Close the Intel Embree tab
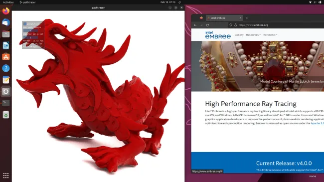Viewport: 324px width, 182px height. (240, 18)
